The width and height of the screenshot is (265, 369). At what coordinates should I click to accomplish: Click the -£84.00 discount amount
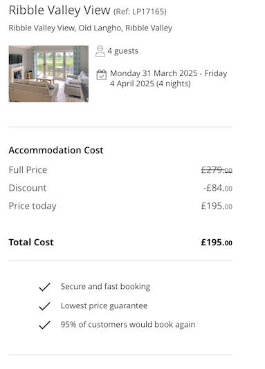point(218,188)
